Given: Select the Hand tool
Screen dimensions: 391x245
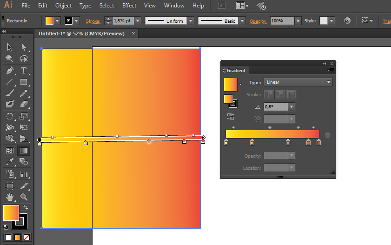Looking at the screenshot, I should tap(10, 197).
